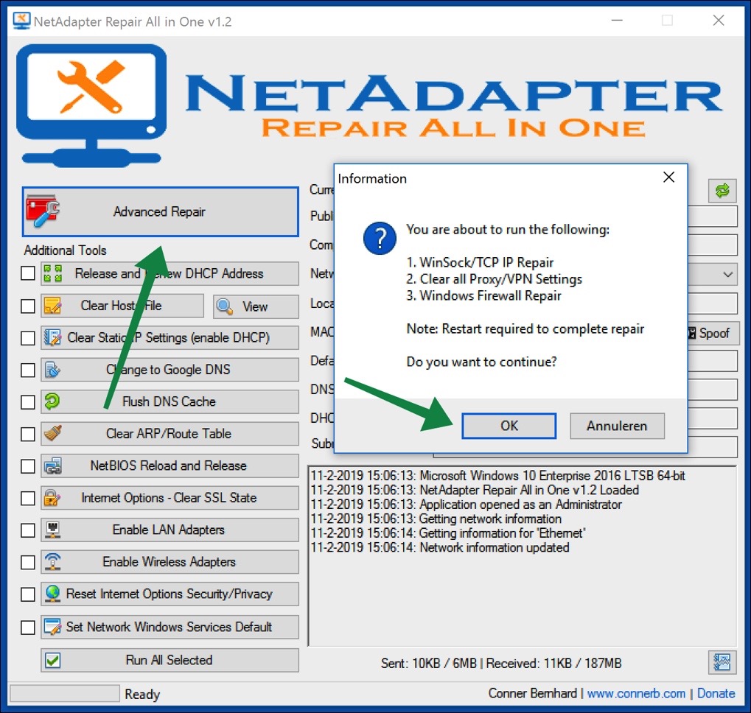Click 'Windows Firewall Repair' text in dialog

[x=490, y=295]
